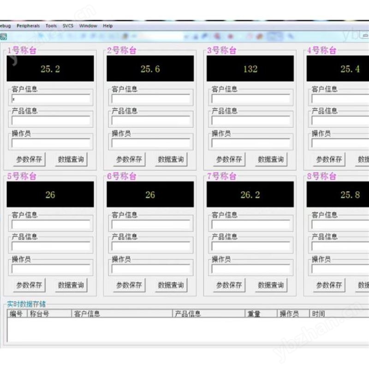Open the partially visible Debug menu
The height and width of the screenshot is (369, 369).
pos(5,26)
